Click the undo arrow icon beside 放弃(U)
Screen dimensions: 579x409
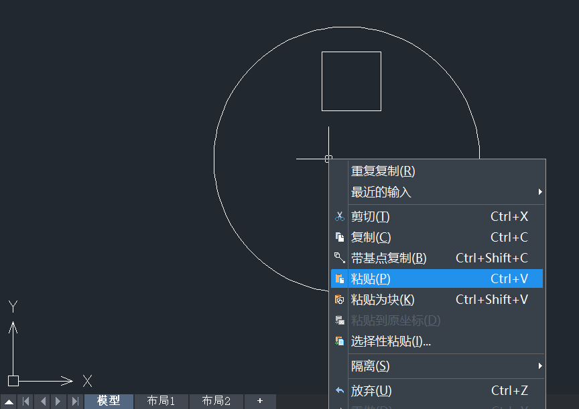339,390
